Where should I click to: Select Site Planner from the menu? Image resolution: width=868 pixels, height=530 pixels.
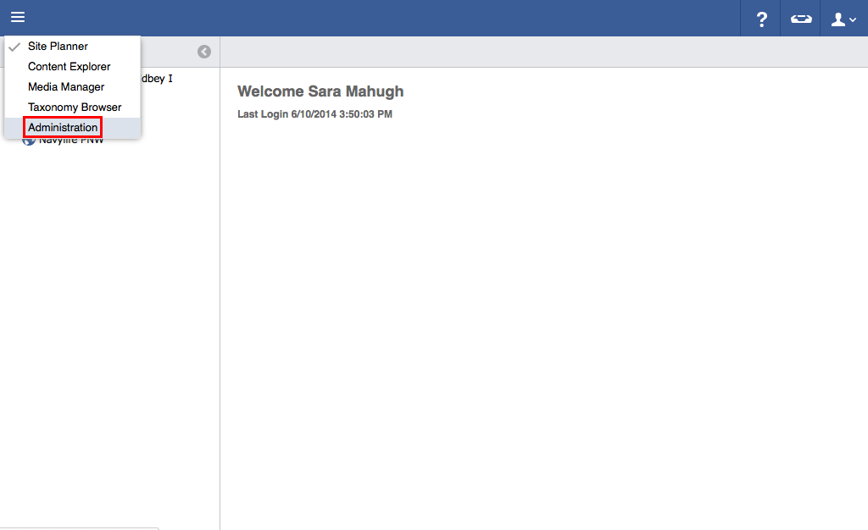(x=58, y=47)
